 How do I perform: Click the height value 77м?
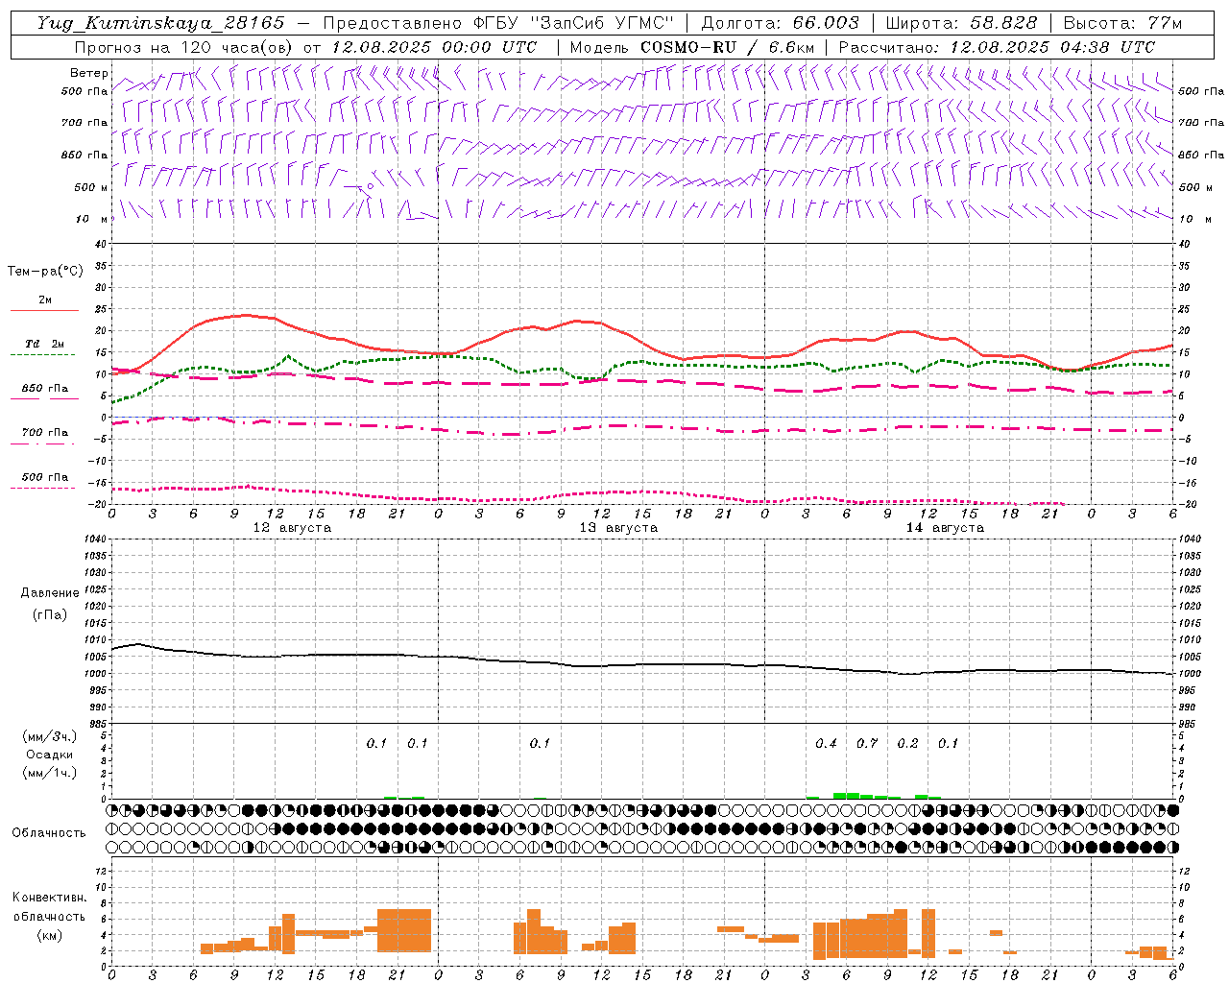click(1167, 23)
